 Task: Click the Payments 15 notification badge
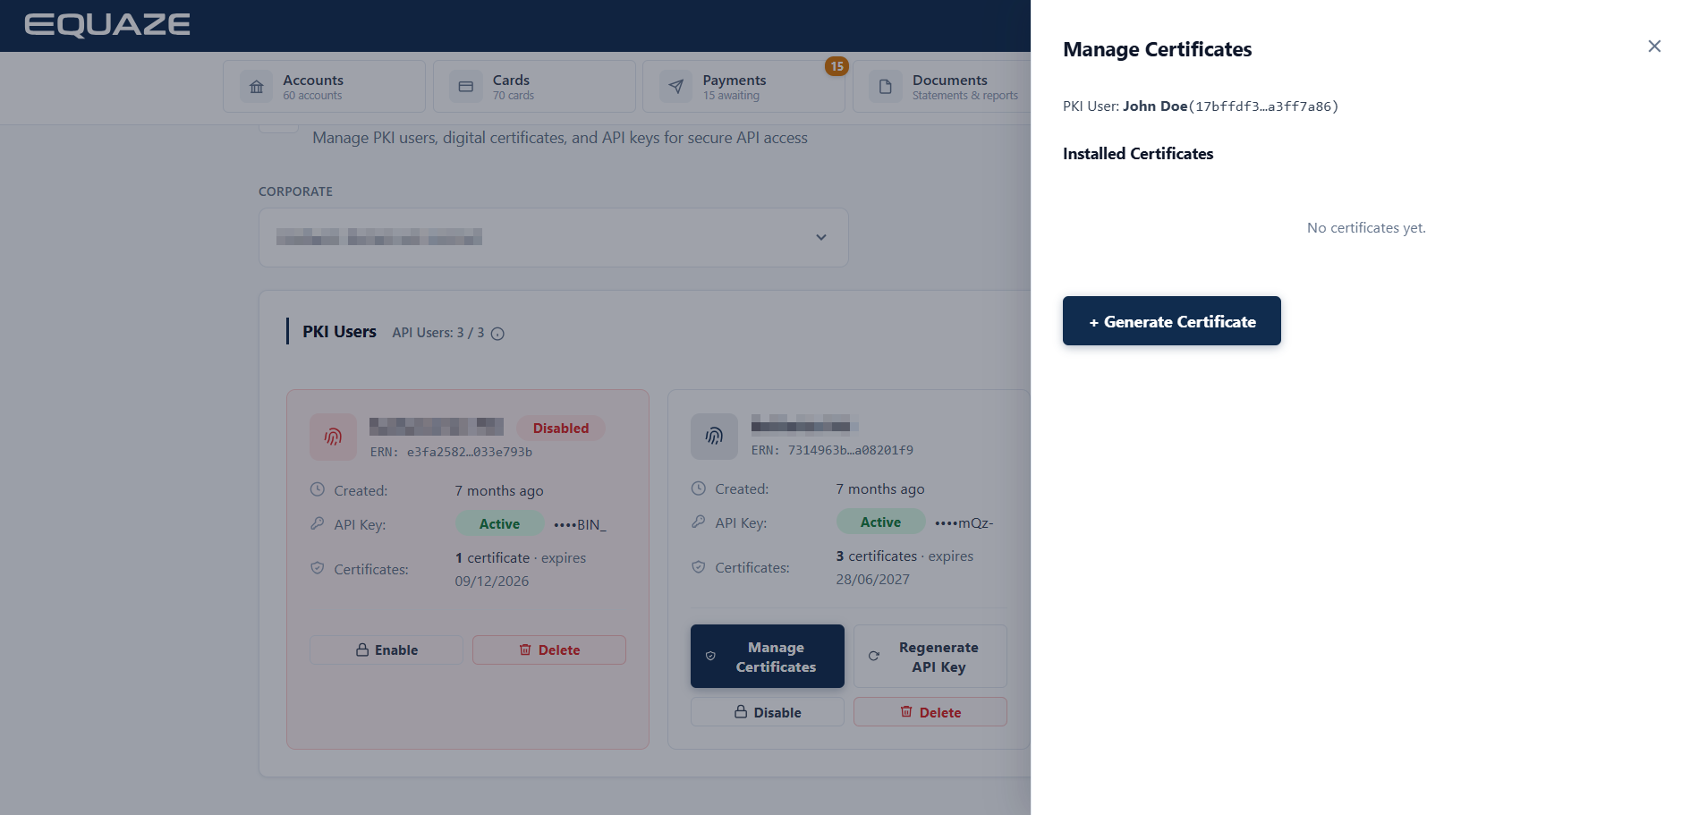click(x=837, y=66)
